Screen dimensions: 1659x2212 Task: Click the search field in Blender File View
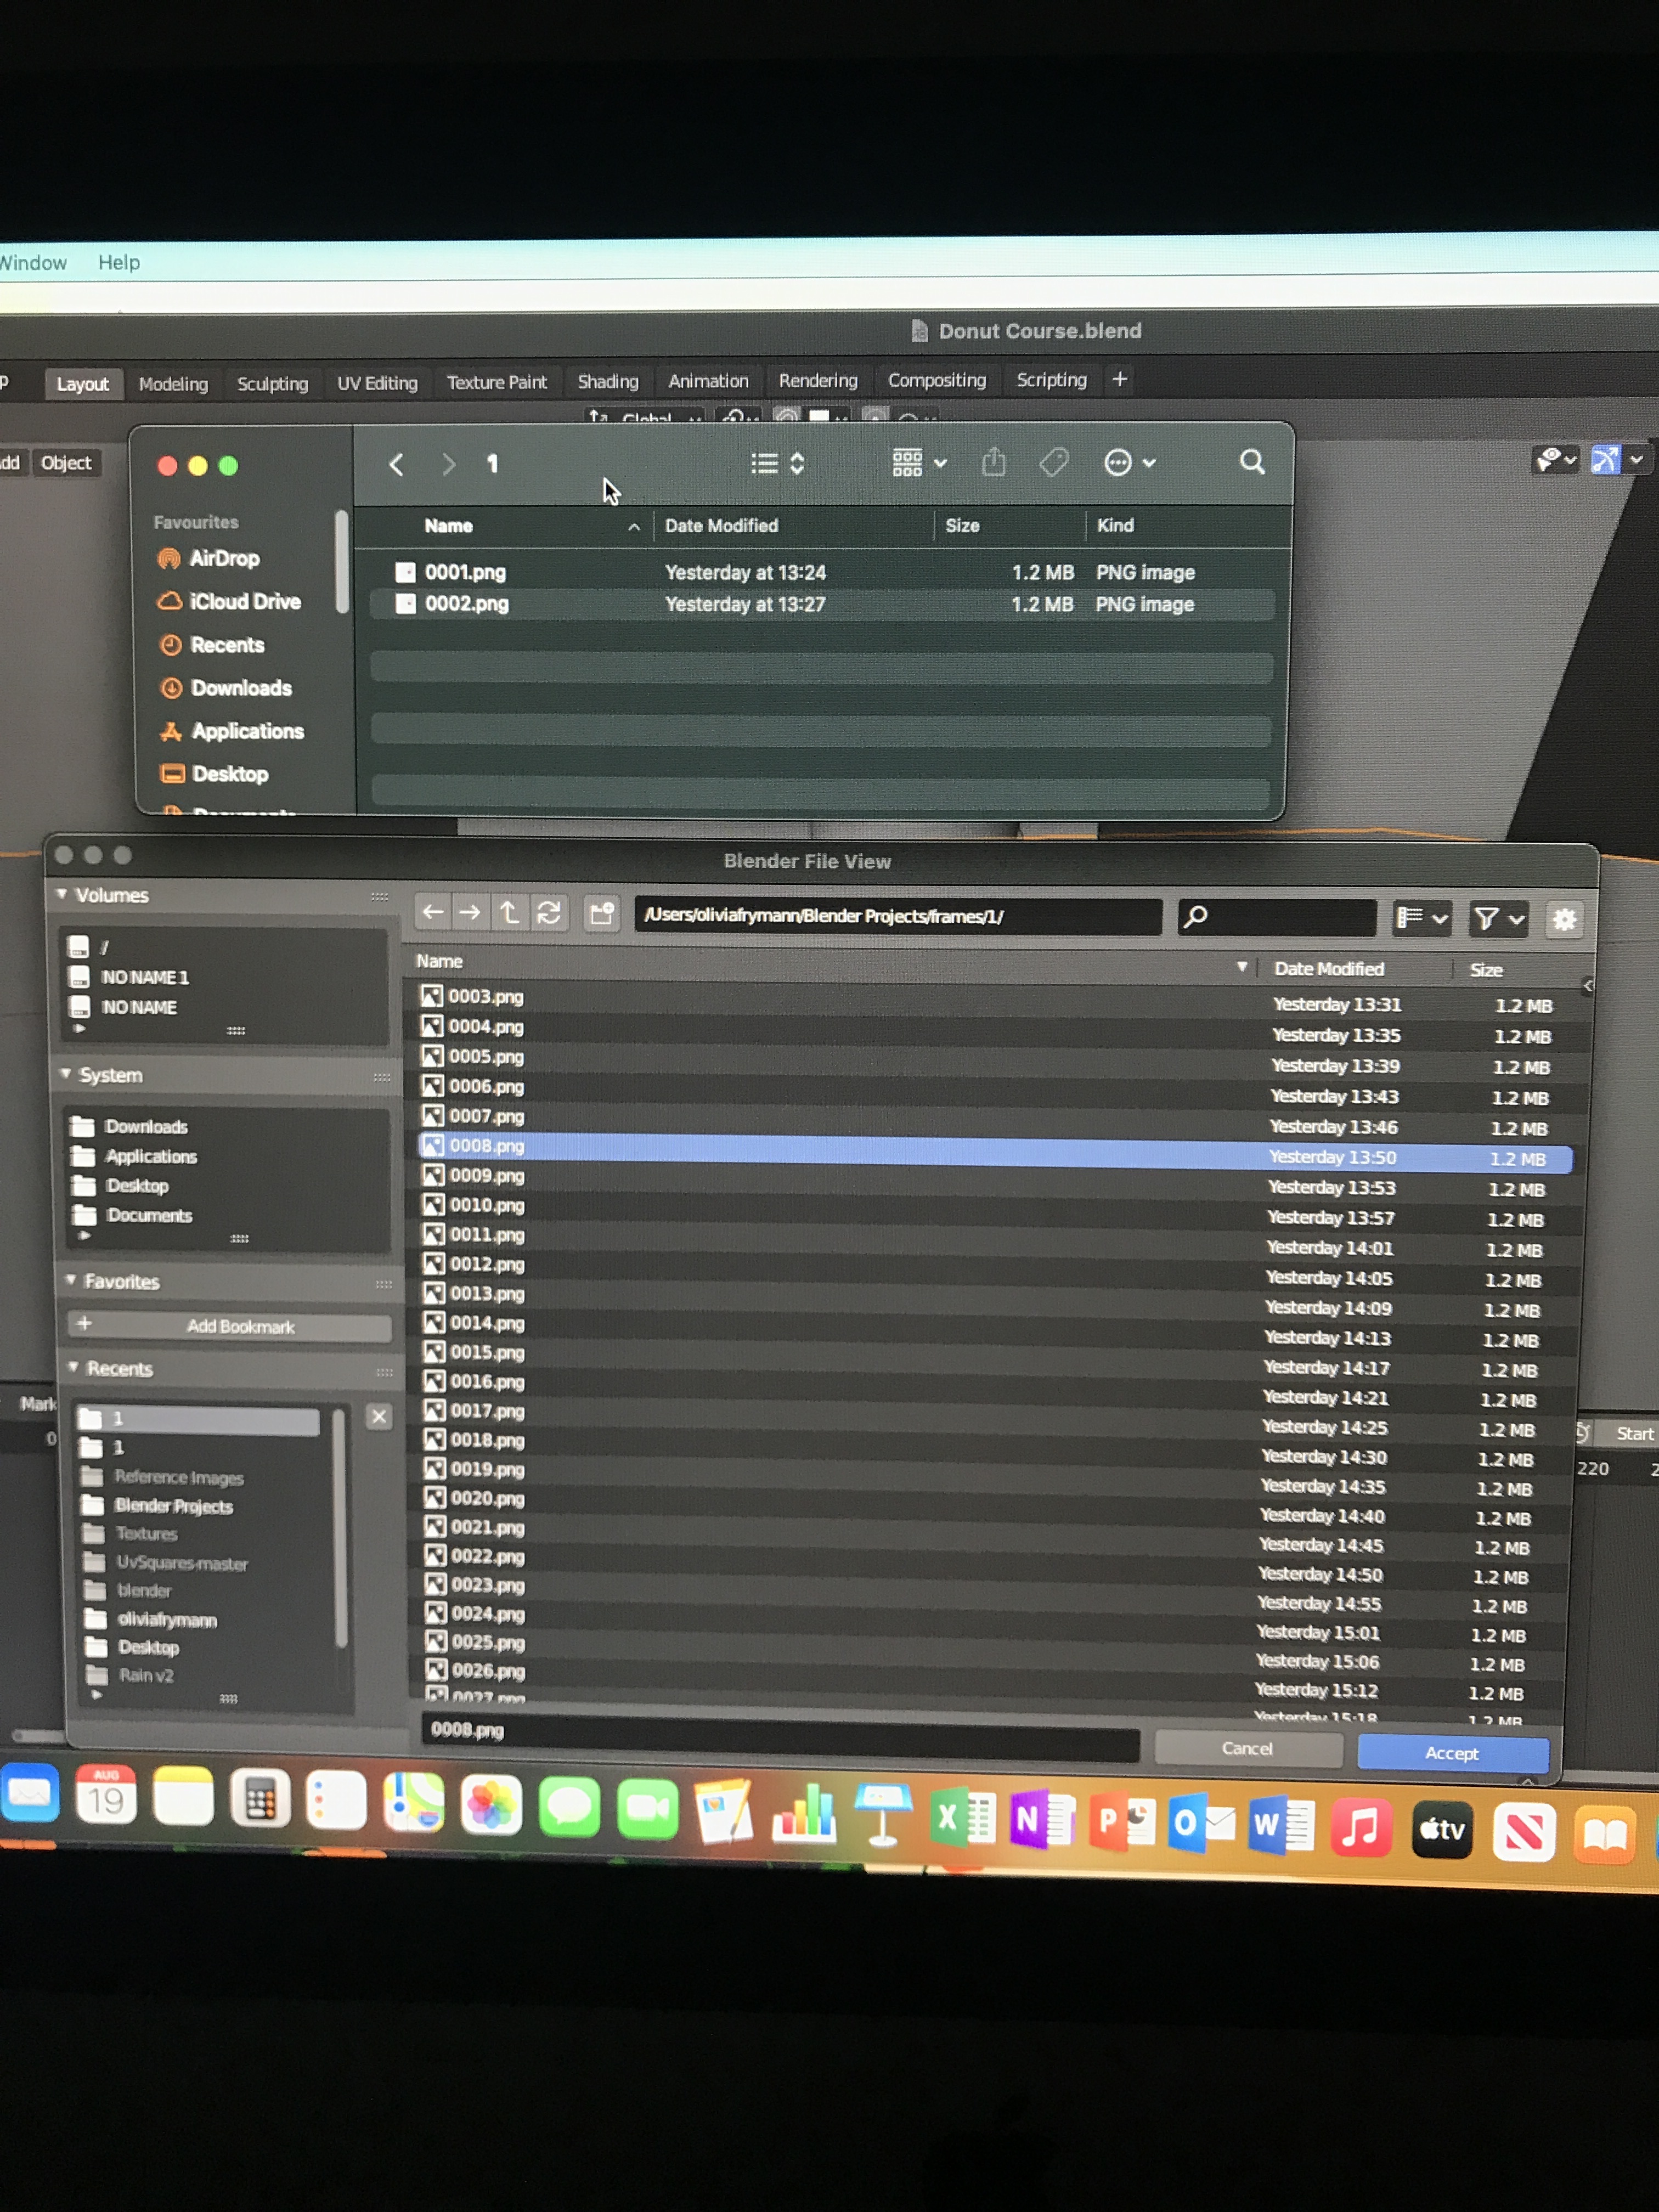click(x=1277, y=916)
